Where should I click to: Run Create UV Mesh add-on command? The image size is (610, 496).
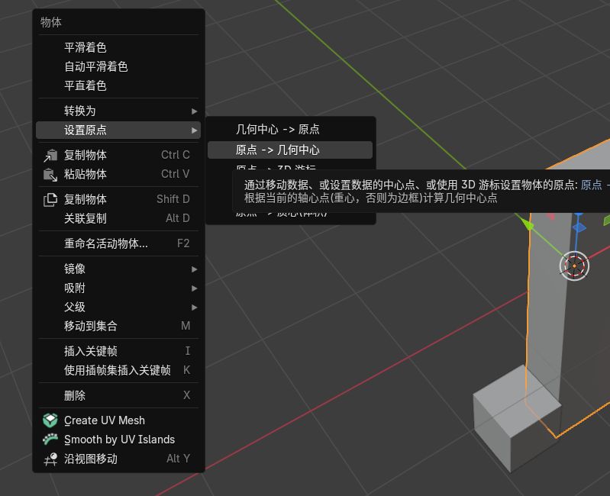(118, 420)
